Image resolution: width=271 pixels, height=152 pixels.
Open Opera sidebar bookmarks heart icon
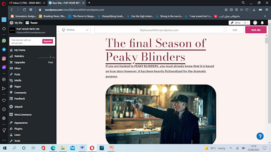[4, 100]
